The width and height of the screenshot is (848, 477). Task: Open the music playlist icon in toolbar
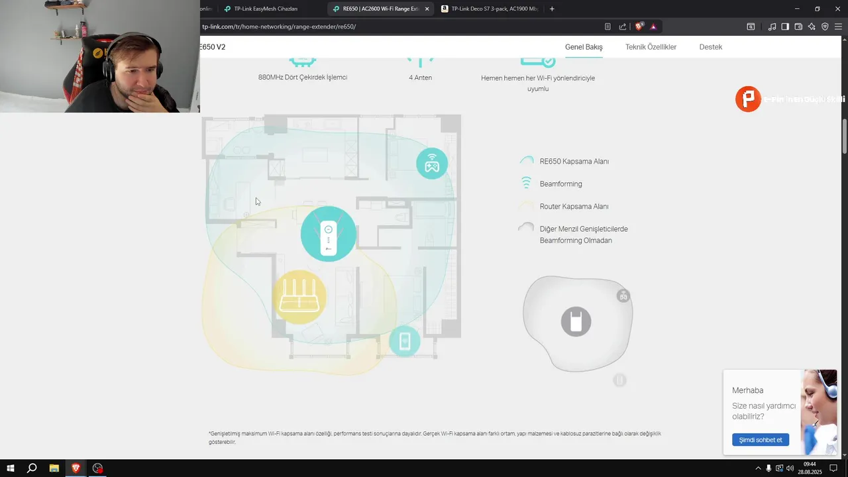click(x=772, y=26)
